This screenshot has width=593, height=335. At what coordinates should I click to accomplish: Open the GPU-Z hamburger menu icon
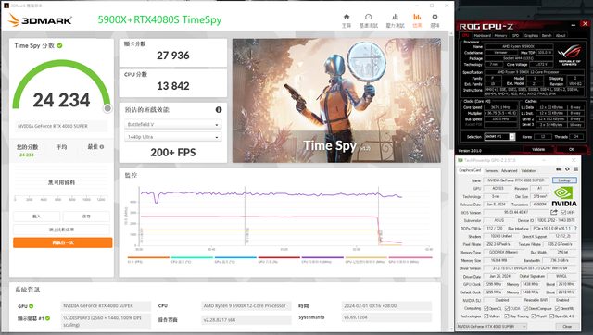point(575,169)
